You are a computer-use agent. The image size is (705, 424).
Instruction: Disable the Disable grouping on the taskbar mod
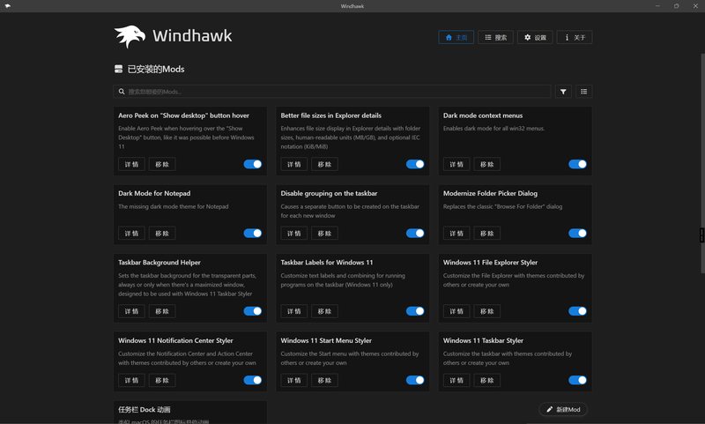415,233
